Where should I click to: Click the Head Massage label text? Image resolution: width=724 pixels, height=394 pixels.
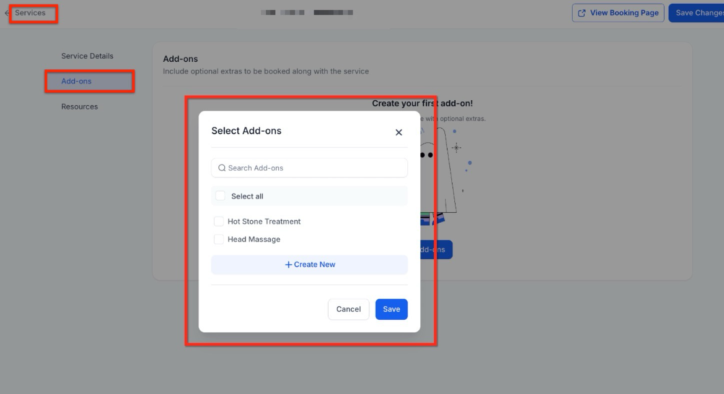pos(254,239)
